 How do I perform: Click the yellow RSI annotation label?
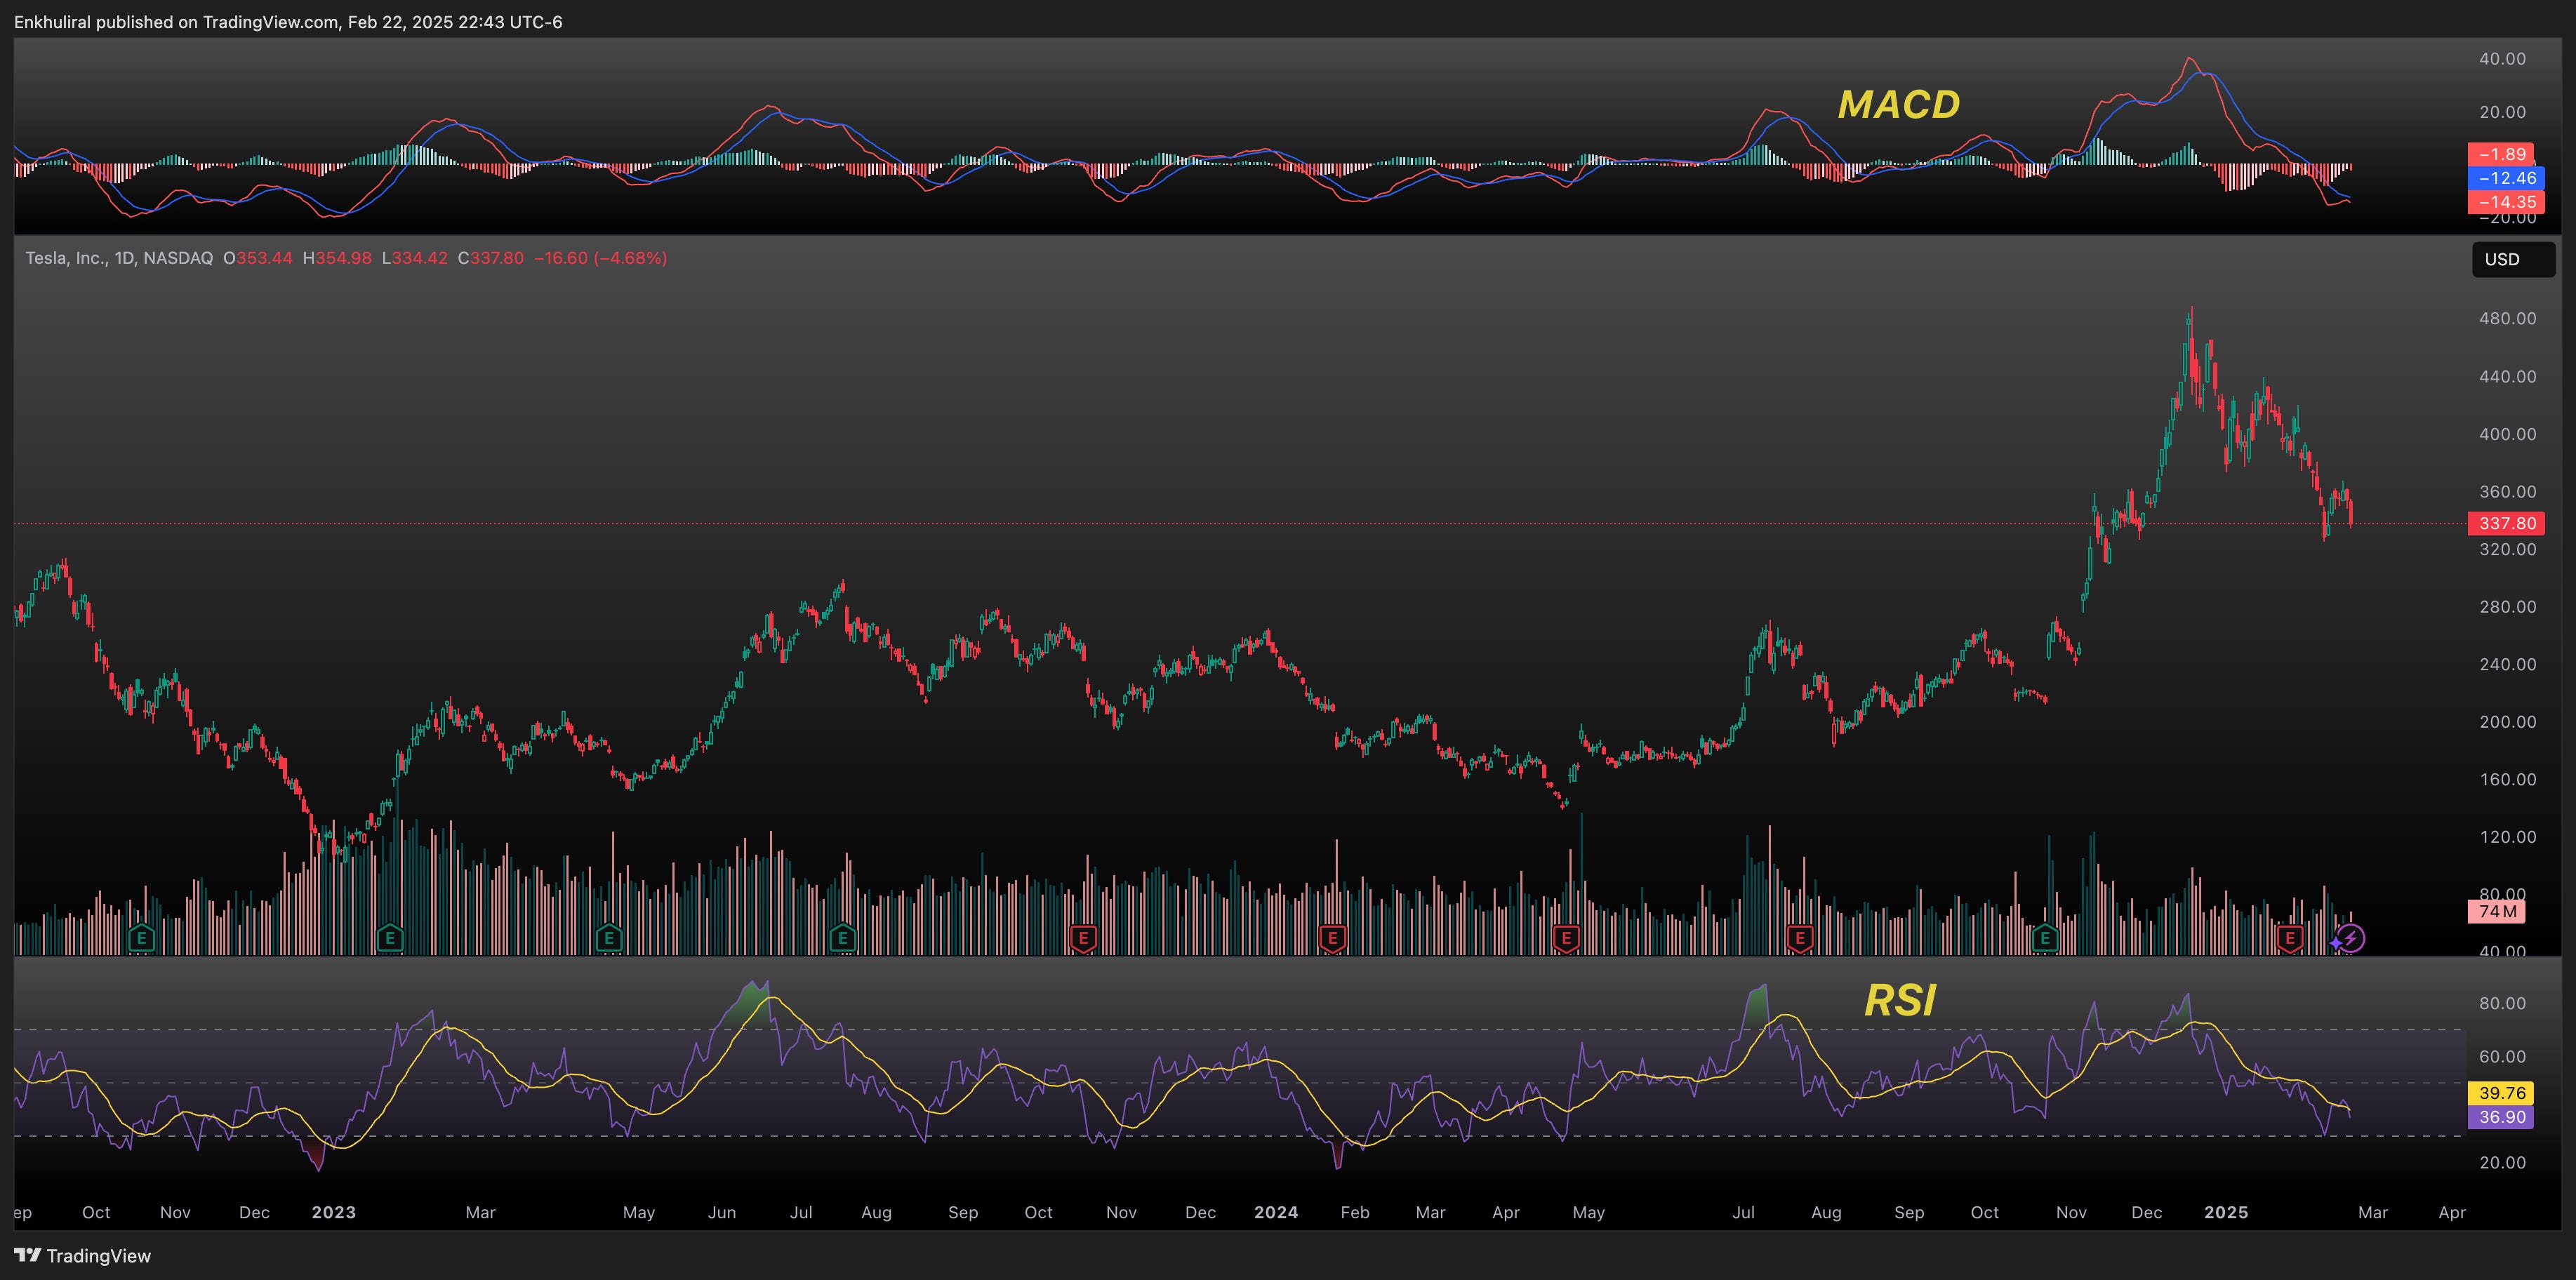[x=1901, y=1000]
